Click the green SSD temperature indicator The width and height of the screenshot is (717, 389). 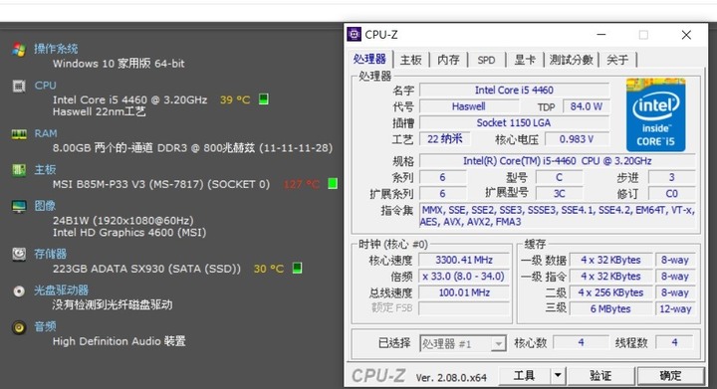tap(297, 268)
